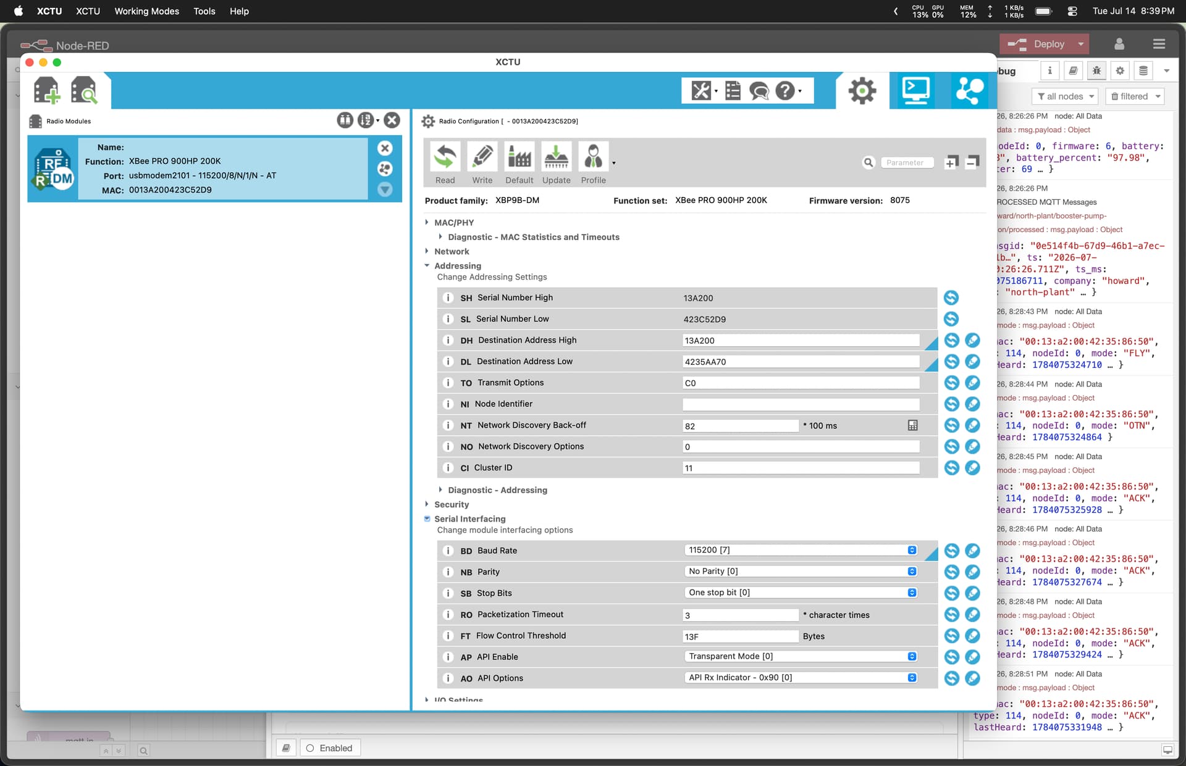
Task: Expand Diagnostic - Addressing subsection
Action: [x=440, y=490]
